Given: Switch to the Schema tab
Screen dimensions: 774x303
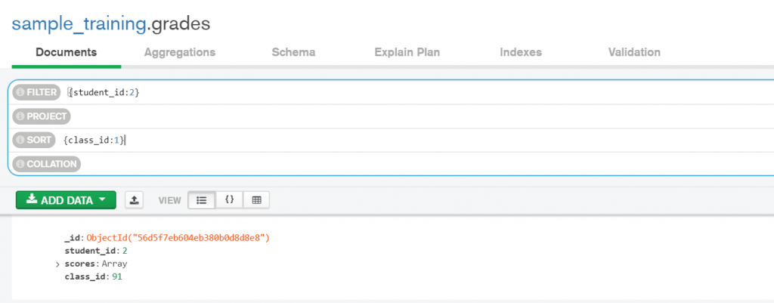Looking at the screenshot, I should [x=293, y=52].
